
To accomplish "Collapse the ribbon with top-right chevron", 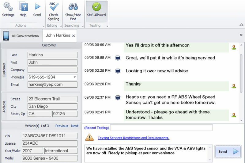I will click(241, 25).
